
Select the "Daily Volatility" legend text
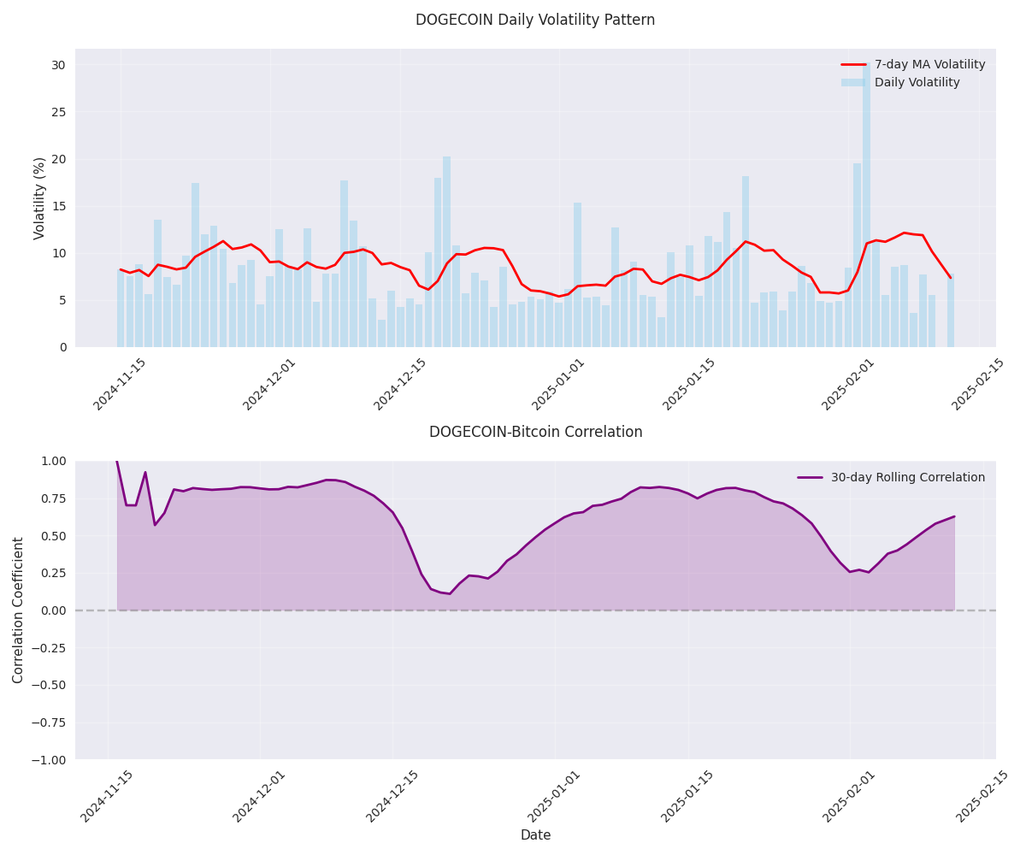917,83
